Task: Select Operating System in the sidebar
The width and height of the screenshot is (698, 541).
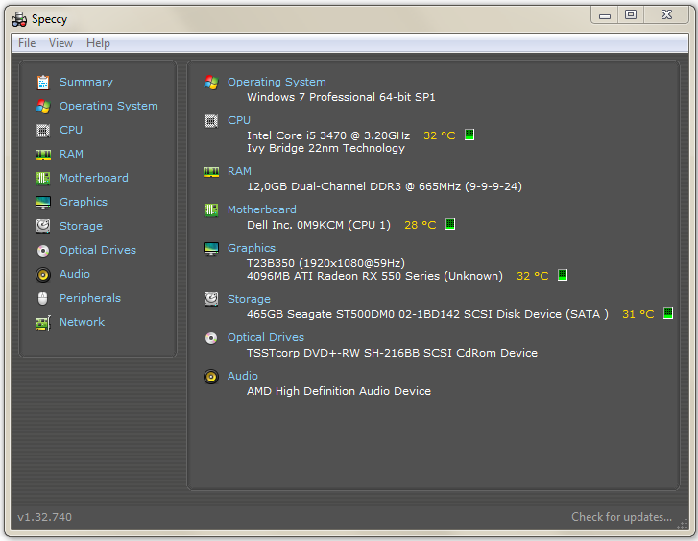Action: (108, 106)
